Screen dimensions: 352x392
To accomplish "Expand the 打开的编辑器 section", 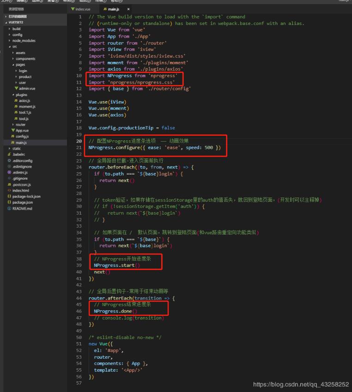I will pos(6,17).
